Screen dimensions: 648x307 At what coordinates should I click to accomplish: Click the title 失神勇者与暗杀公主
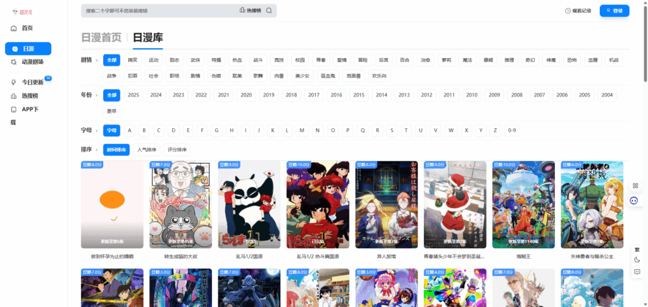point(592,256)
